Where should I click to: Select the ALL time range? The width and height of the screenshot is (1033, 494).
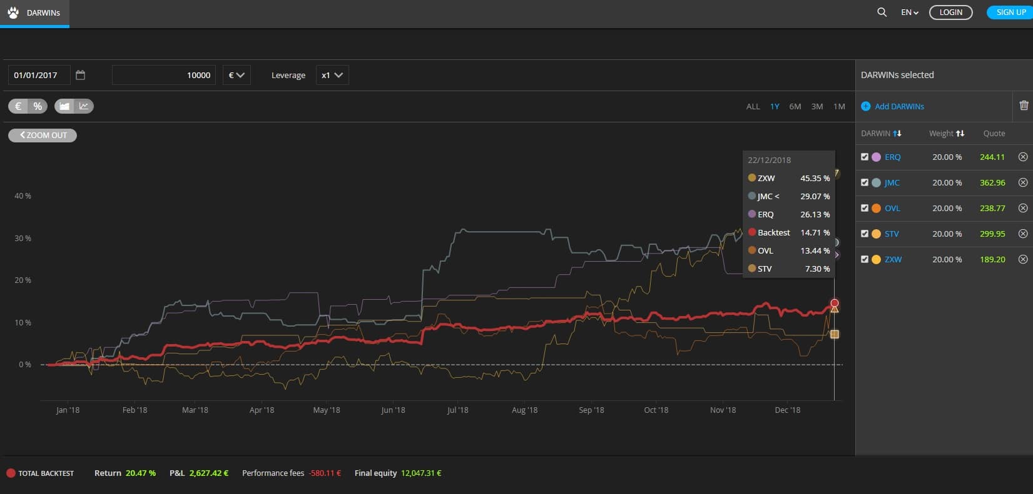753,106
